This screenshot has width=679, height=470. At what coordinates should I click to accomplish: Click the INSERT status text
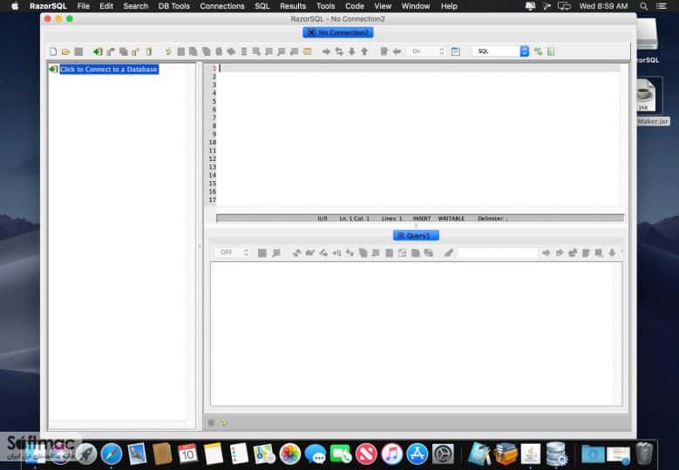pos(422,218)
